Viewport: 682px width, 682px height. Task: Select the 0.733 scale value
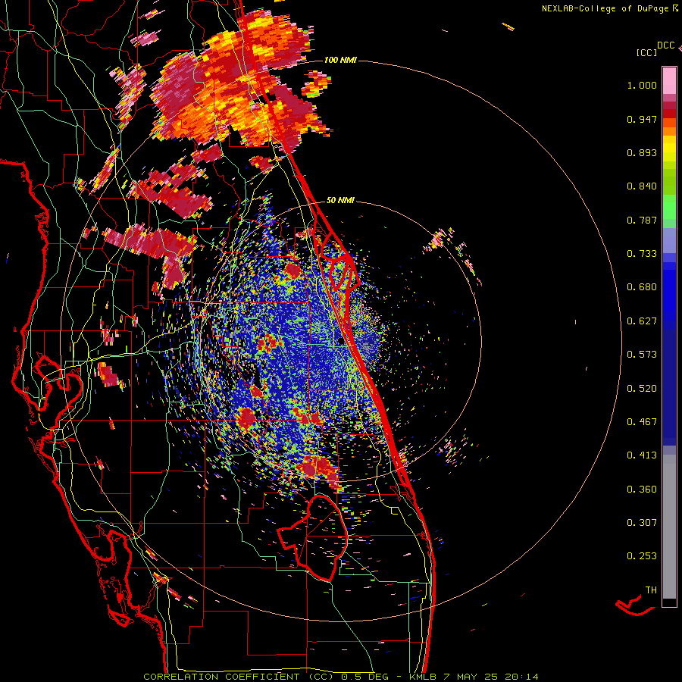[x=642, y=254]
